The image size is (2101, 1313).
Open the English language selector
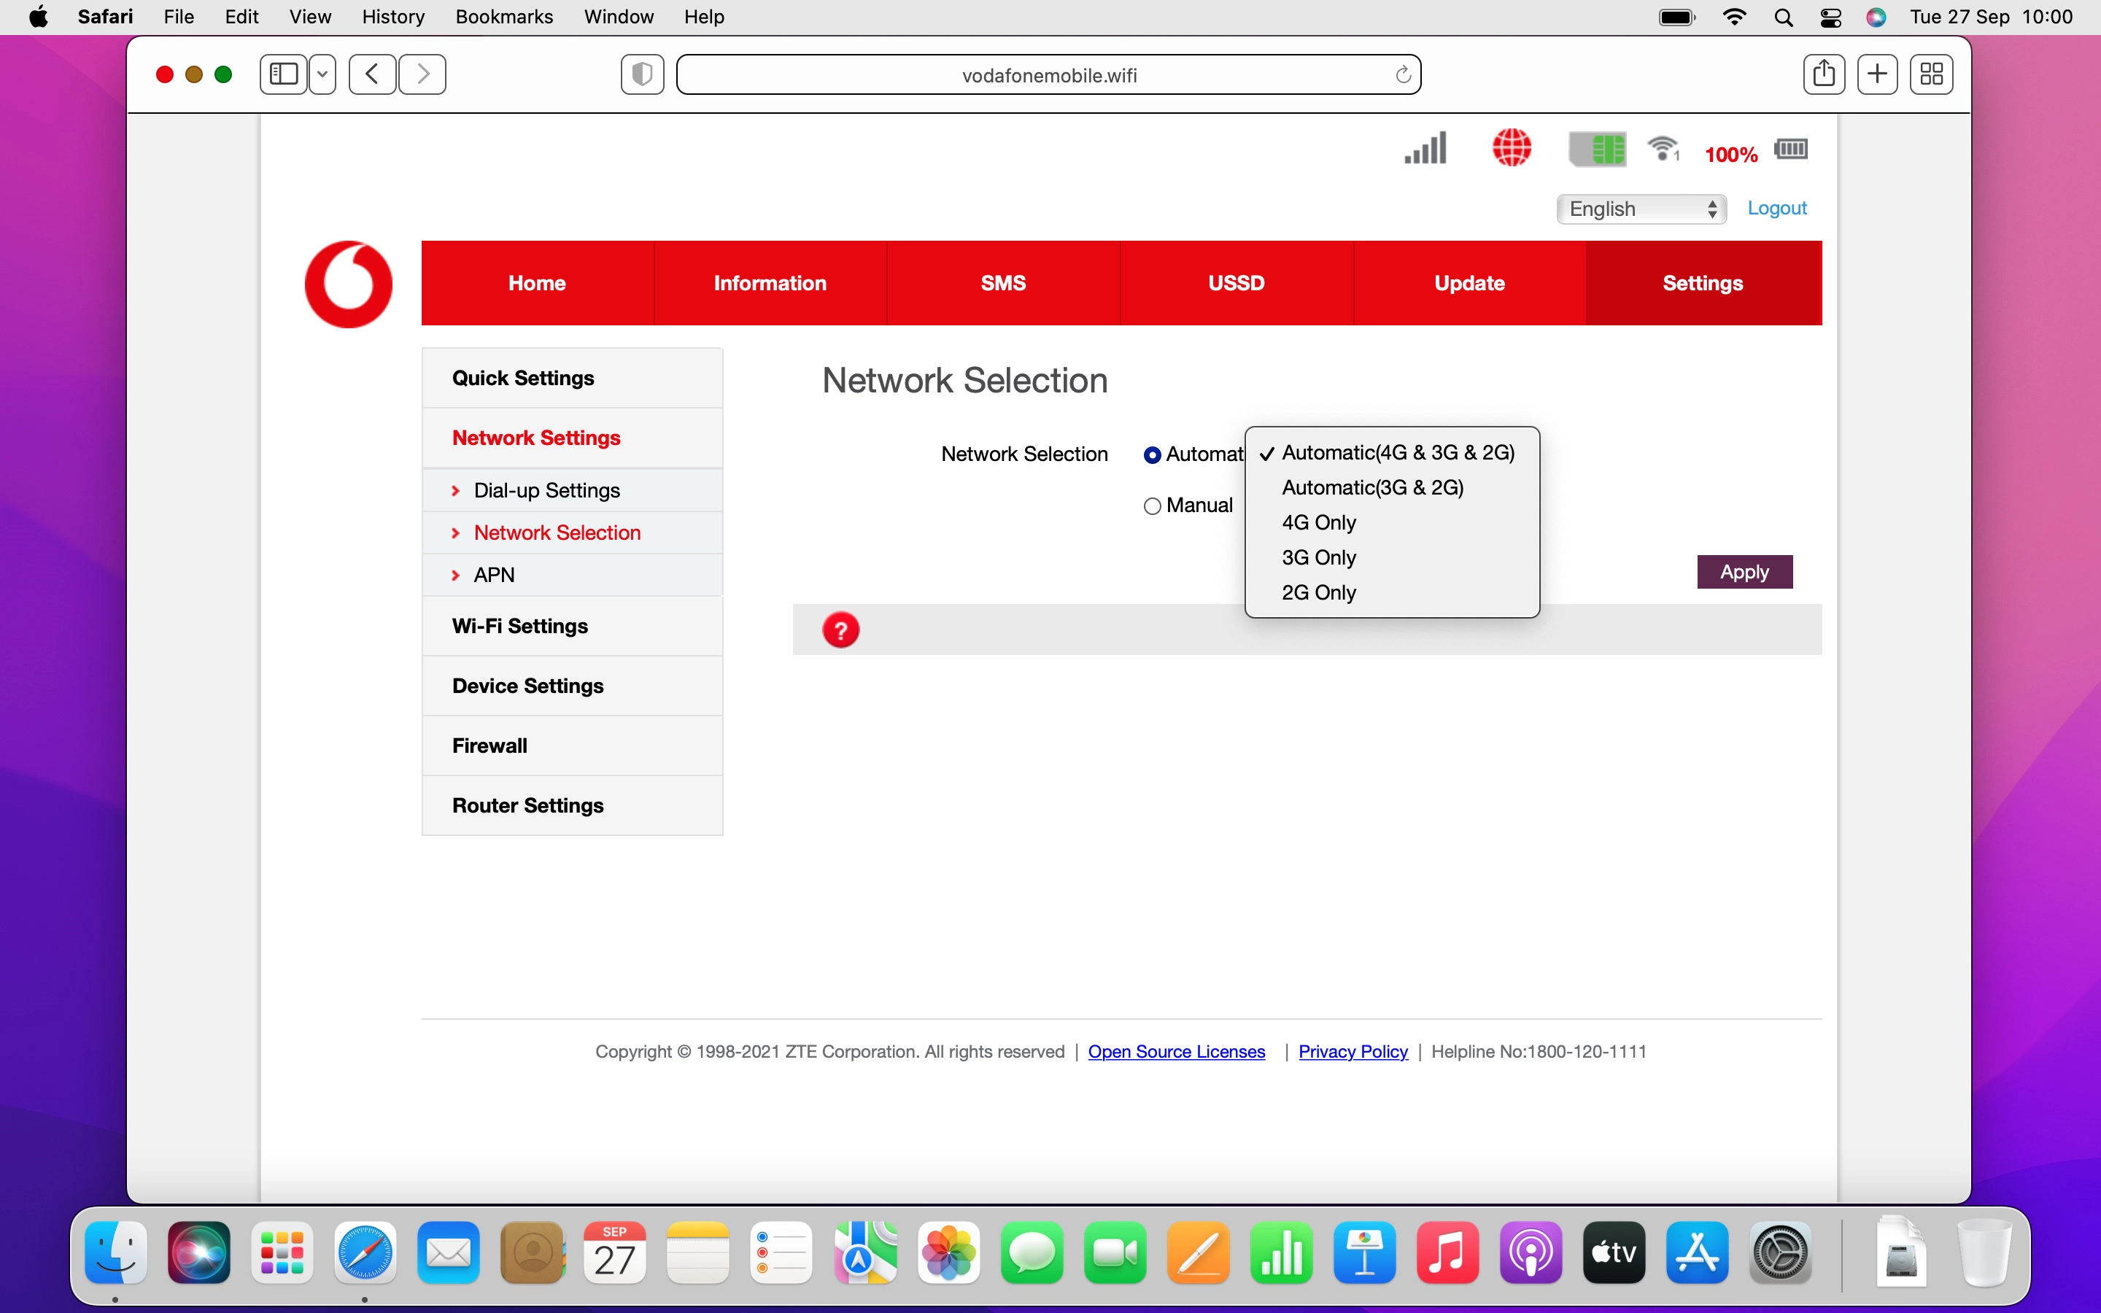pyautogui.click(x=1641, y=209)
